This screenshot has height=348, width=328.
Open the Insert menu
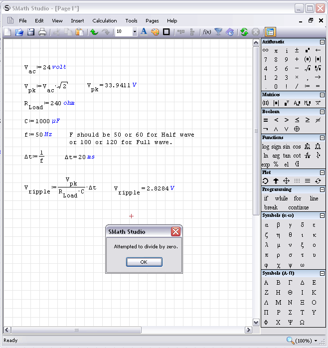(77, 21)
